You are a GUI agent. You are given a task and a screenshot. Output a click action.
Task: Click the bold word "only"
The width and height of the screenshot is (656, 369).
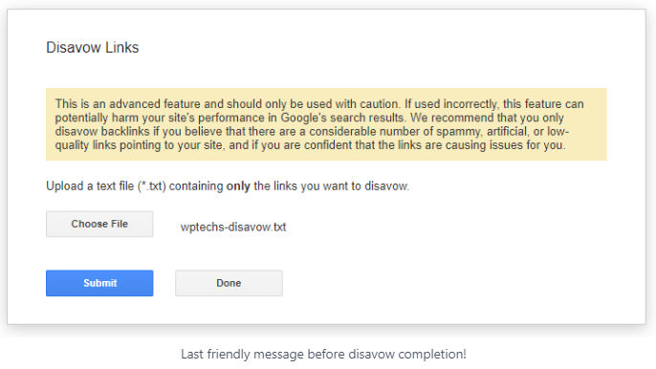point(238,186)
